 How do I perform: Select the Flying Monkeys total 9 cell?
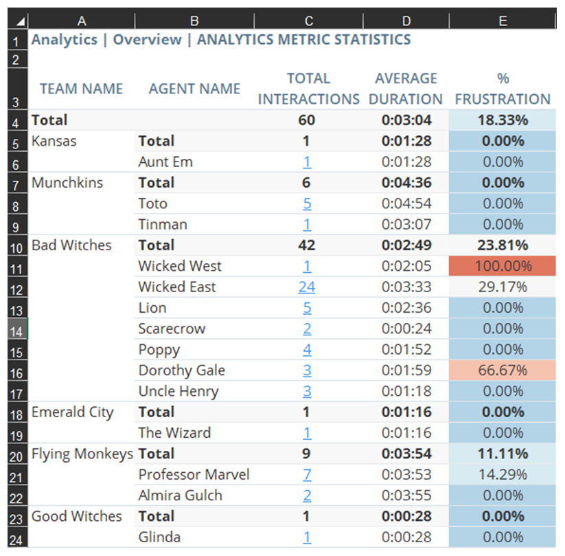309,454
